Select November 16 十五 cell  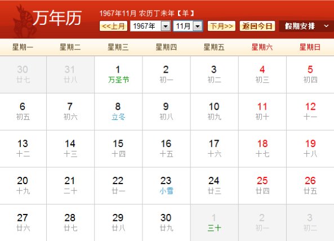[x=166, y=149]
